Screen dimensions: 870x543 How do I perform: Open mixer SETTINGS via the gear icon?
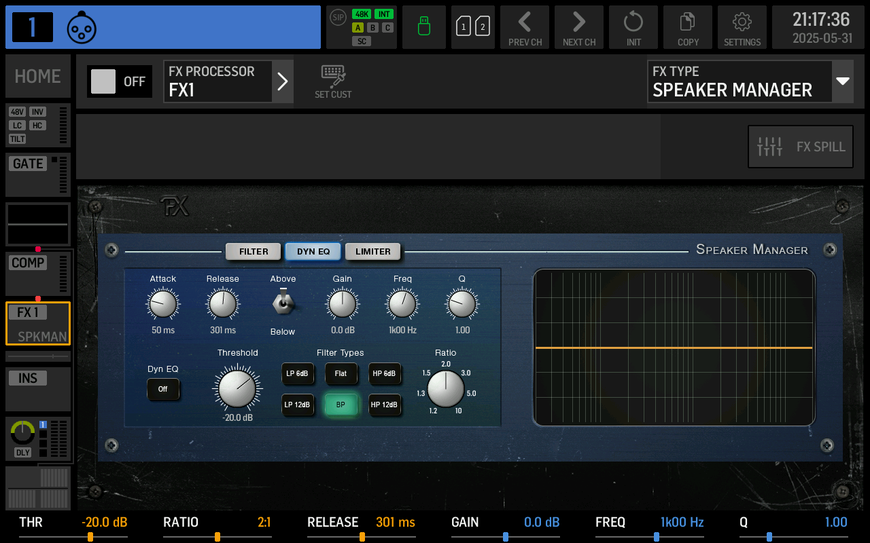(742, 27)
